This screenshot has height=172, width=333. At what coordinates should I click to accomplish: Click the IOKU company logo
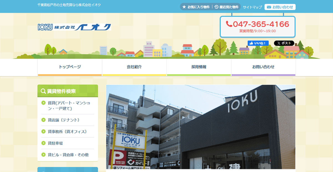[x=74, y=27]
